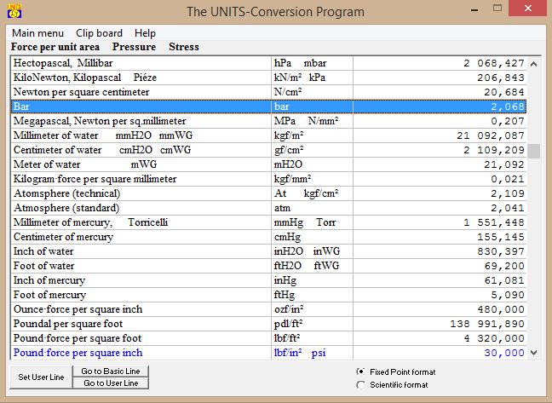The image size is (552, 403).
Task: Click the vertical scrollbar thumb
Action: [x=534, y=152]
